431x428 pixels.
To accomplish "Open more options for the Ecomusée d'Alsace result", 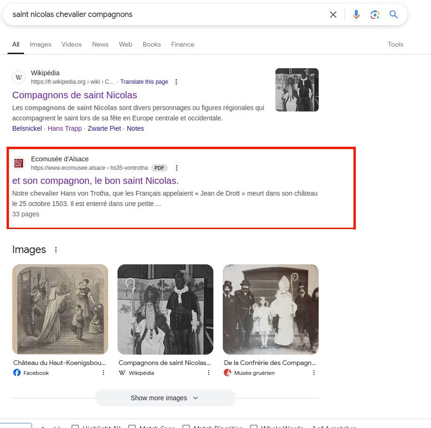I will [177, 168].
